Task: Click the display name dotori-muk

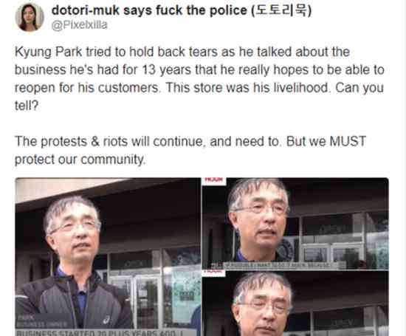Action: click(86, 10)
